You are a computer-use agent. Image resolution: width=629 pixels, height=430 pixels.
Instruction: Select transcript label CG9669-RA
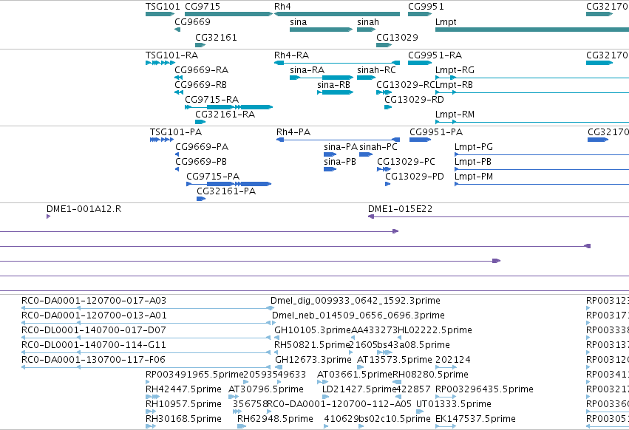[x=202, y=69]
